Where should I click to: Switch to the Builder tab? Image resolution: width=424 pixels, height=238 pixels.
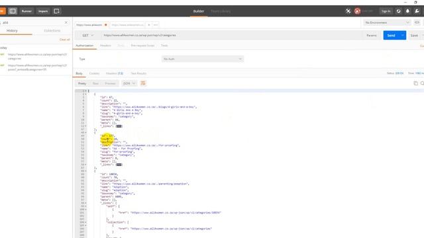(199, 11)
